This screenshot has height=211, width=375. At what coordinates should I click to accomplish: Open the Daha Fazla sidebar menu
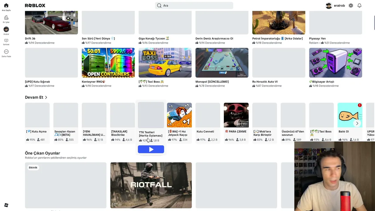click(x=6, y=53)
